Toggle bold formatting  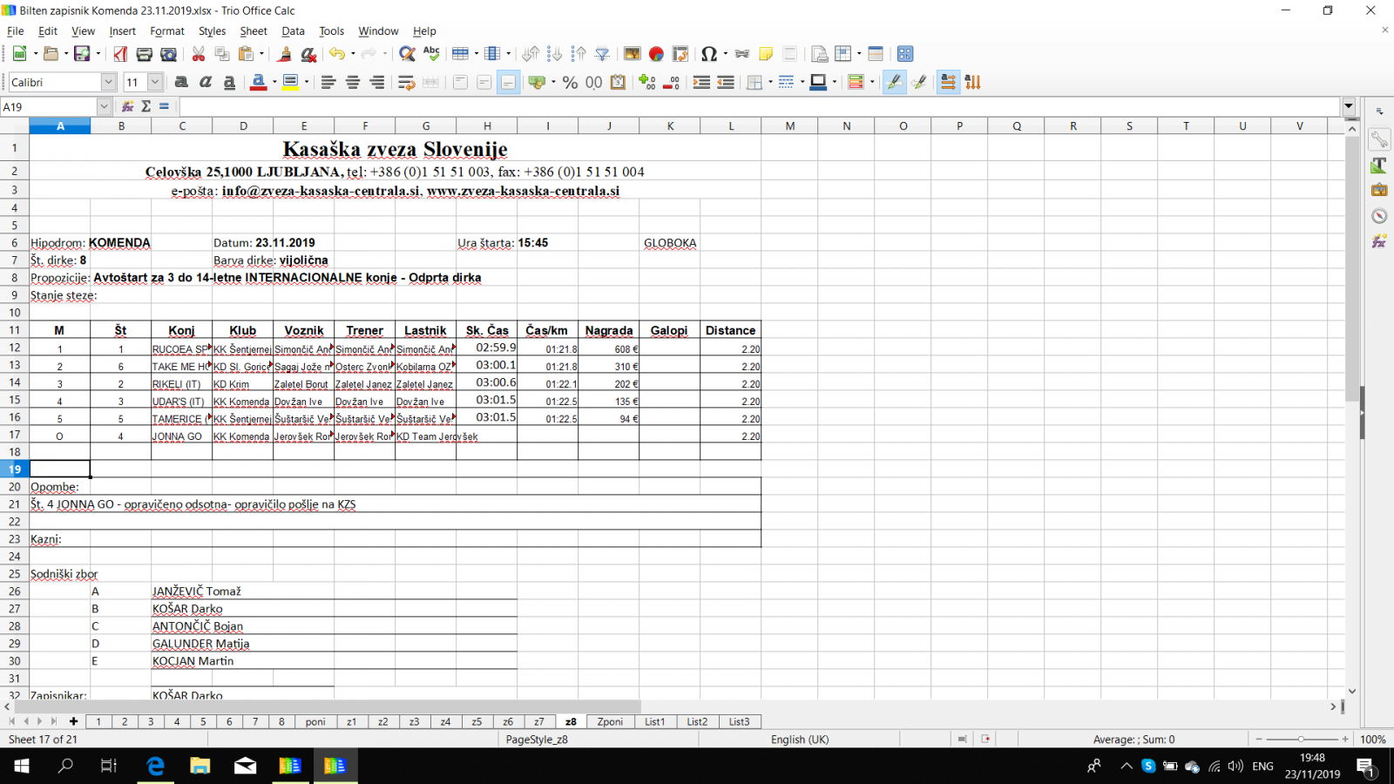[181, 82]
